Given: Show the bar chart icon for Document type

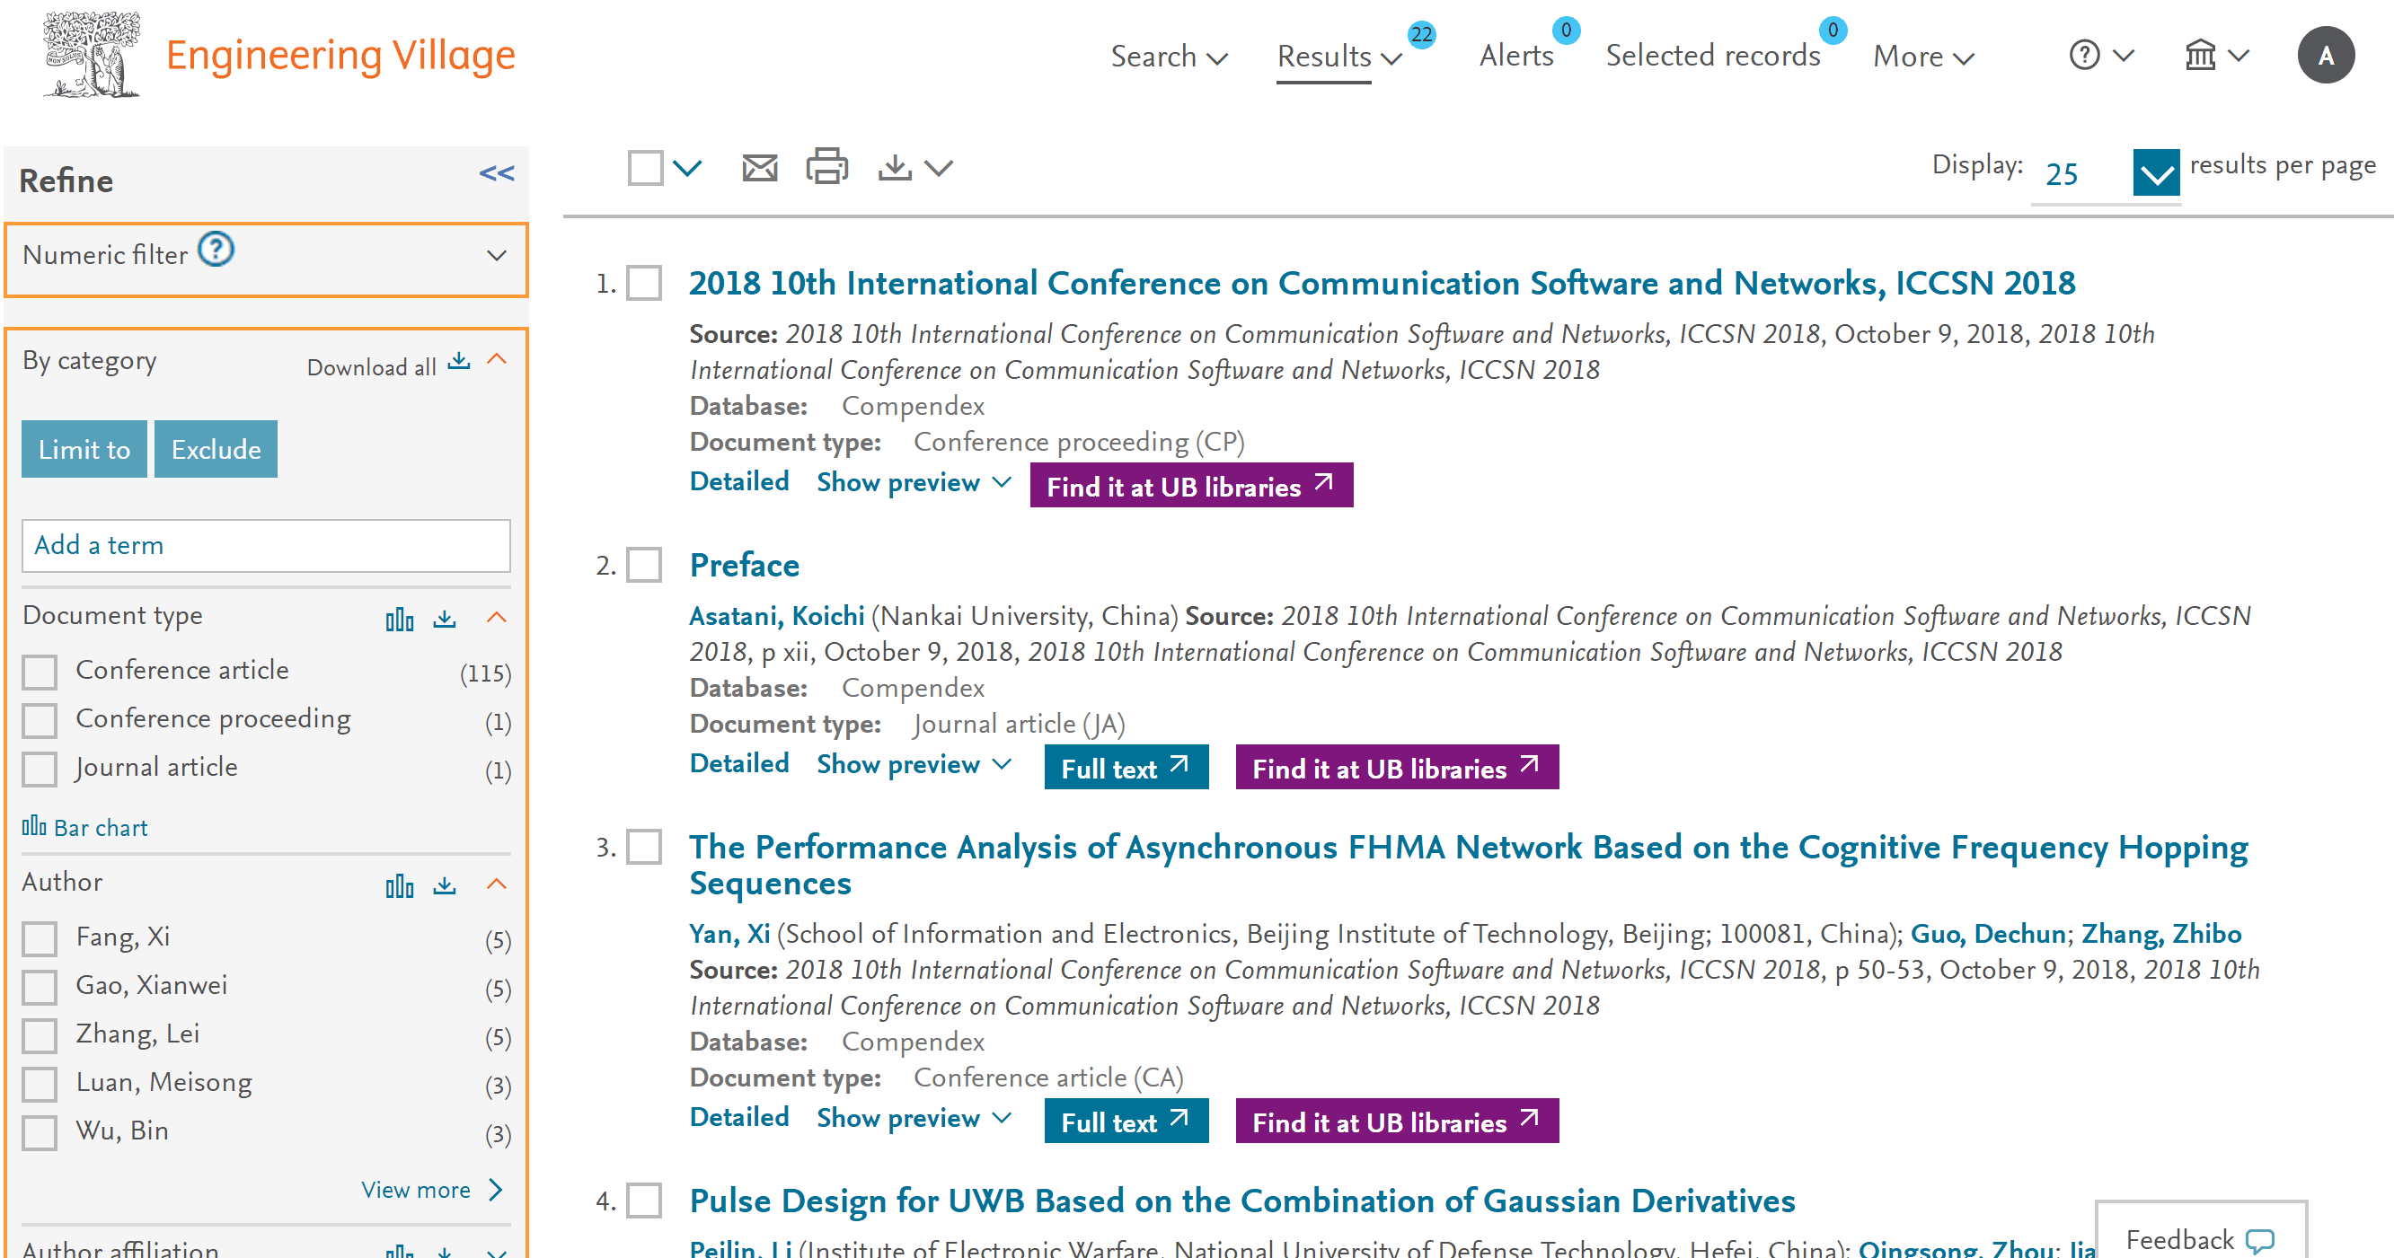Looking at the screenshot, I should pyautogui.click(x=400, y=619).
